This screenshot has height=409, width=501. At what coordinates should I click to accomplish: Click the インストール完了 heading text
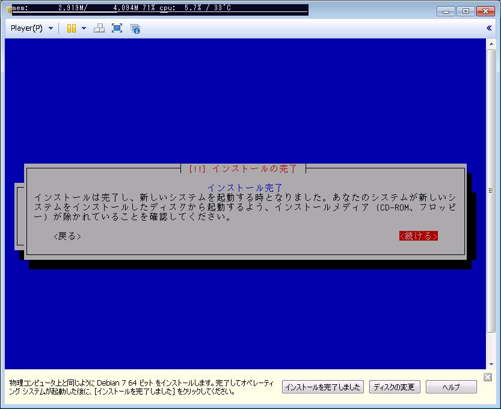245,188
